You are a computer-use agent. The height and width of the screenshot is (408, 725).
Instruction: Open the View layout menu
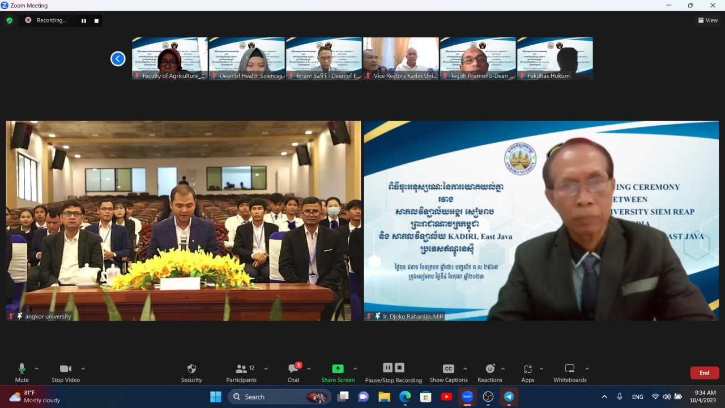[707, 20]
